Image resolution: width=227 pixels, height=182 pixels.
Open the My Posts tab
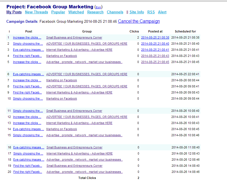(14, 12)
